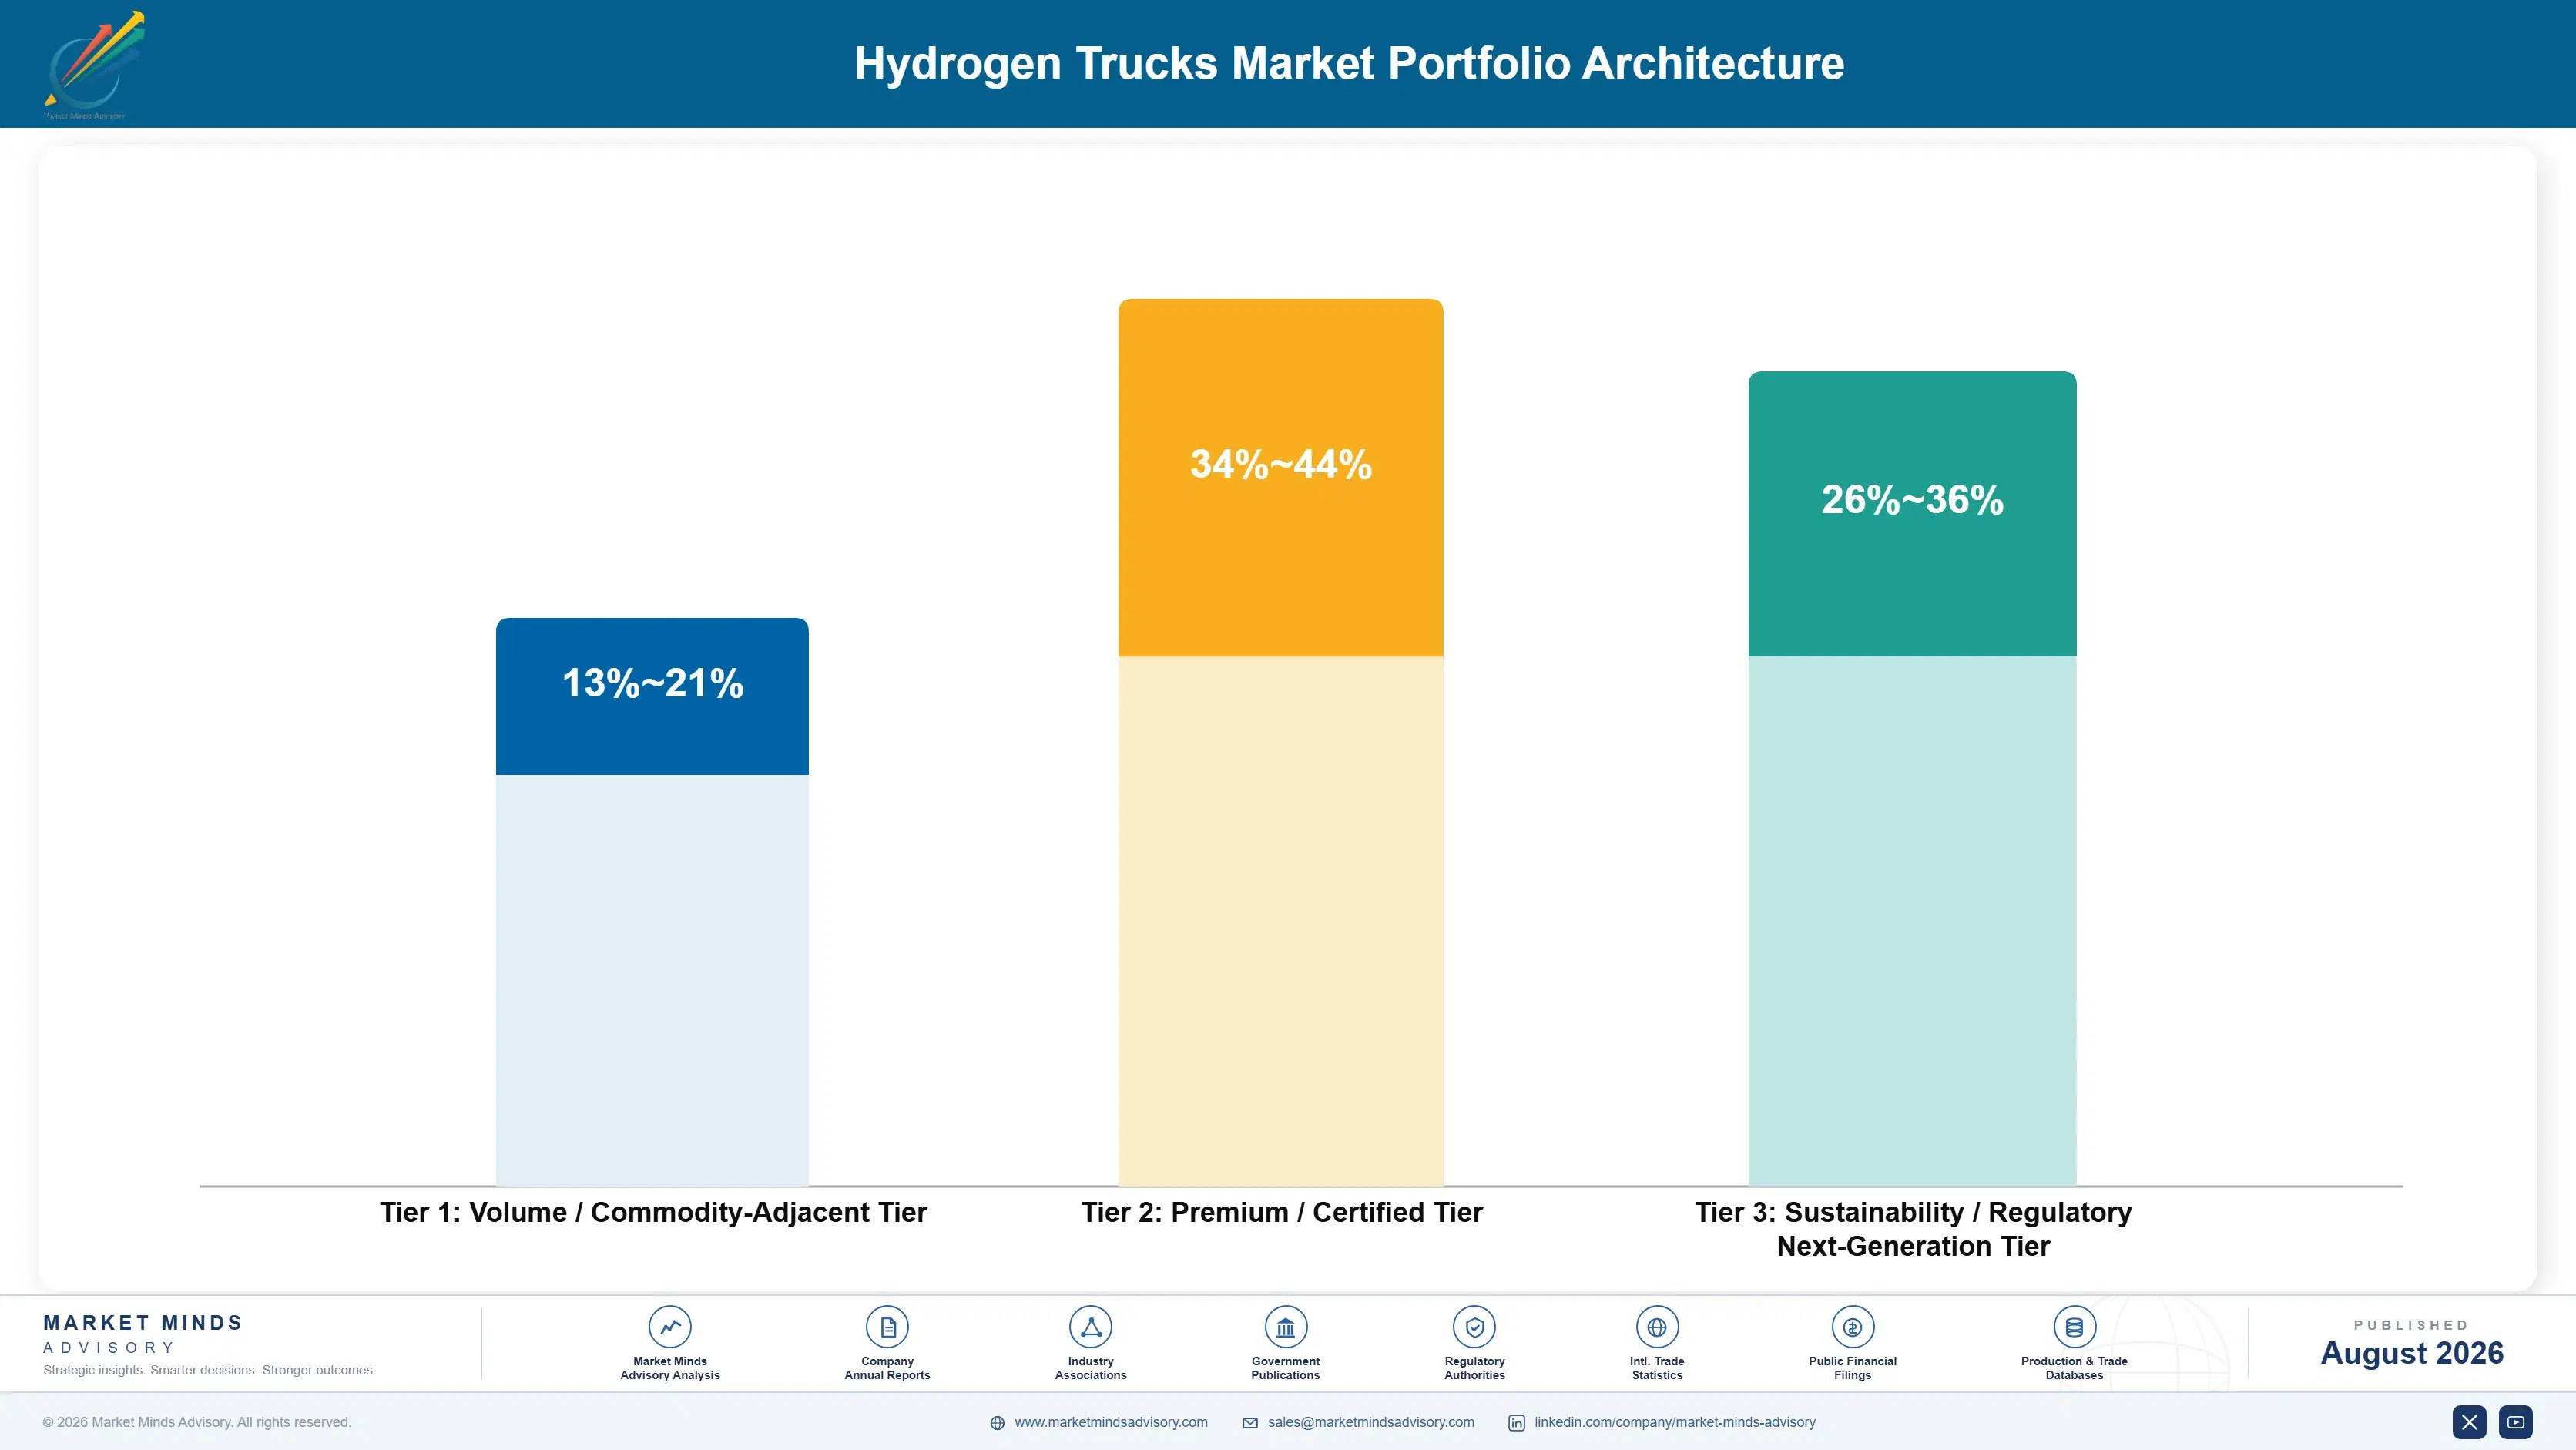Click sales@marketmindsadvisory.com email link
2576x1450 pixels.
(x=1370, y=1422)
